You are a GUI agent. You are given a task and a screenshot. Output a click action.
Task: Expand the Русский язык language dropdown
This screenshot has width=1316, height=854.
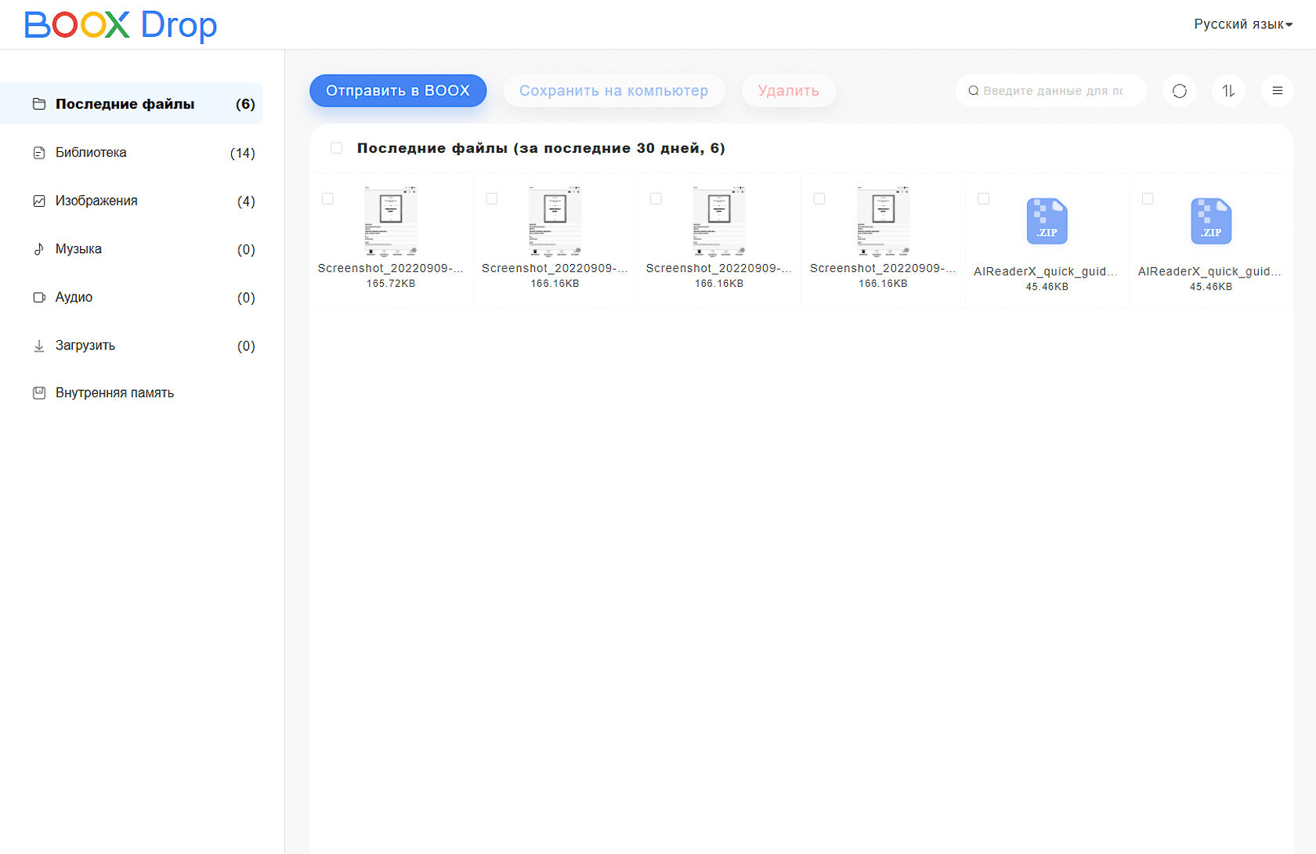coord(1243,24)
